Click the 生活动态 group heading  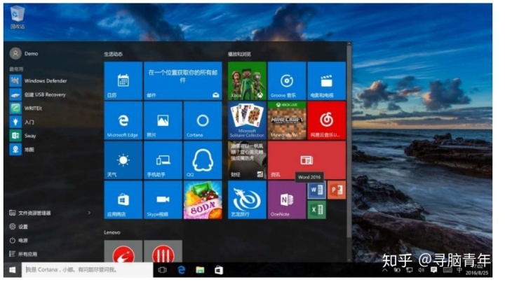114,55
